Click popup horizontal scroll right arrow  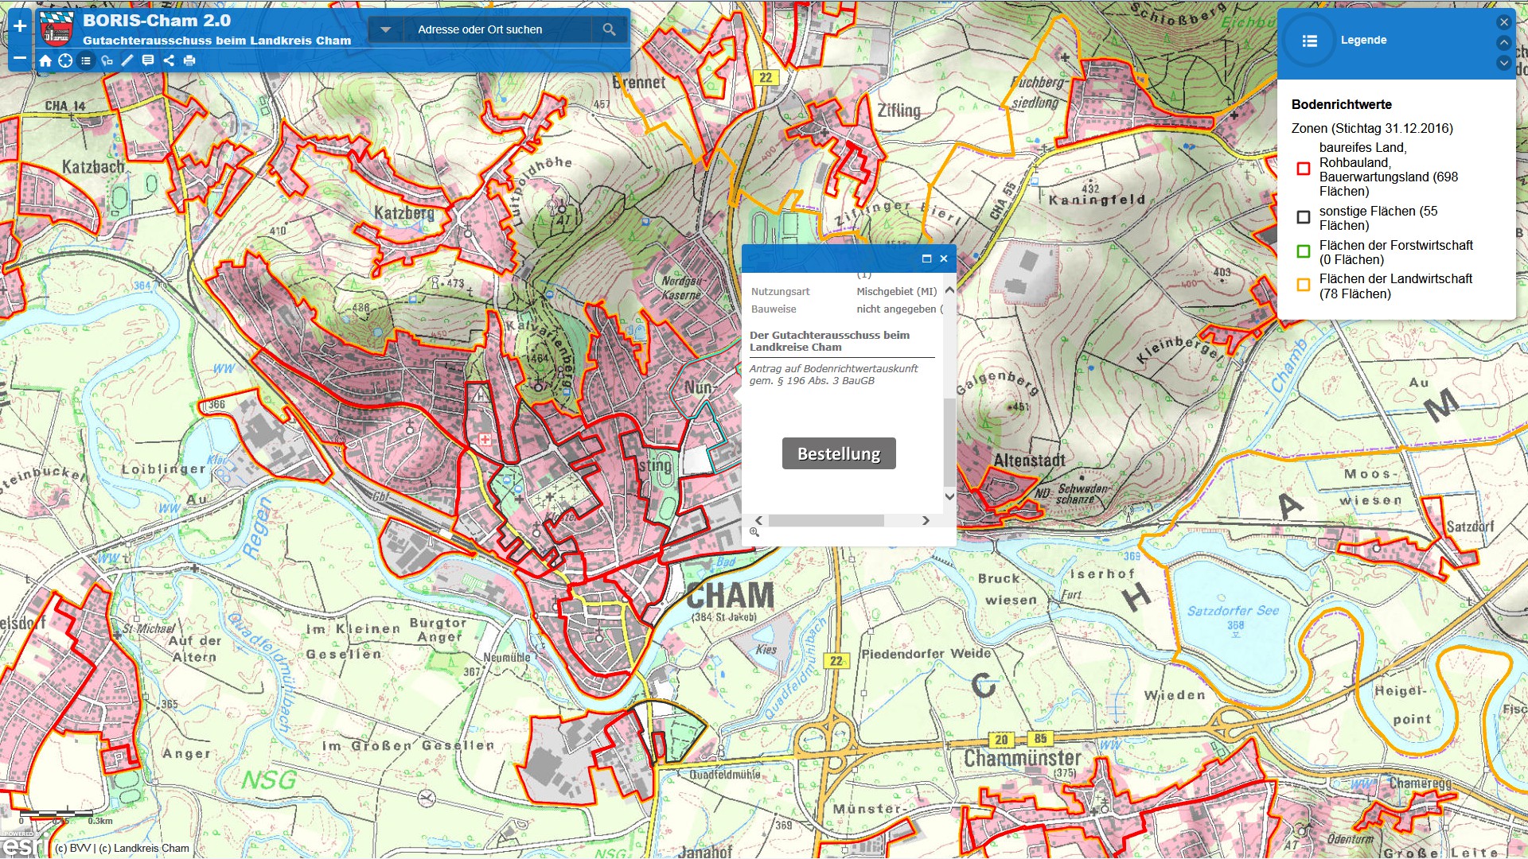926,520
